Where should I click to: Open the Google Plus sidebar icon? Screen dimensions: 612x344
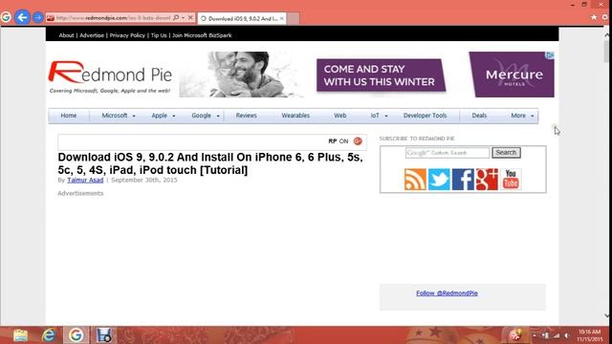[x=487, y=180]
